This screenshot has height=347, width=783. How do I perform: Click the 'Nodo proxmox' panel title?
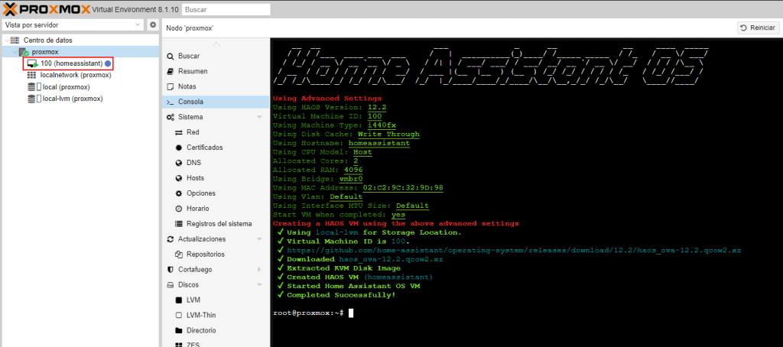[x=190, y=28]
